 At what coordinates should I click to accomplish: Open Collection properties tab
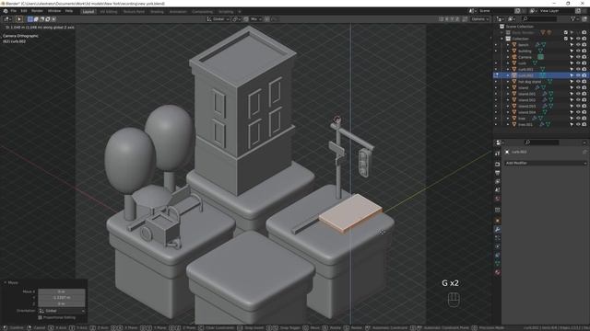click(x=498, y=210)
